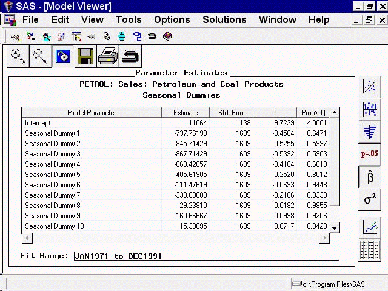Click the small toolbar person explorer icon
The image size is (388, 291).
46,36
